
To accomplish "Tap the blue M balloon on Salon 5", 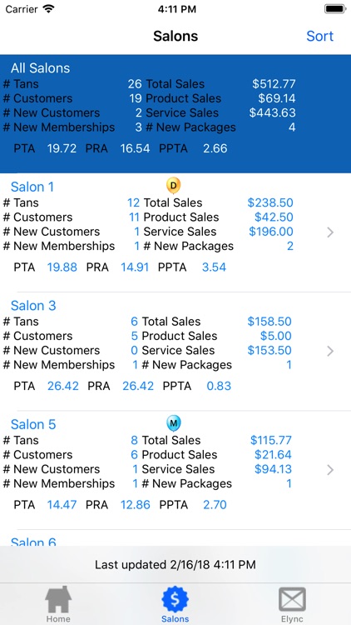I will [x=173, y=423].
